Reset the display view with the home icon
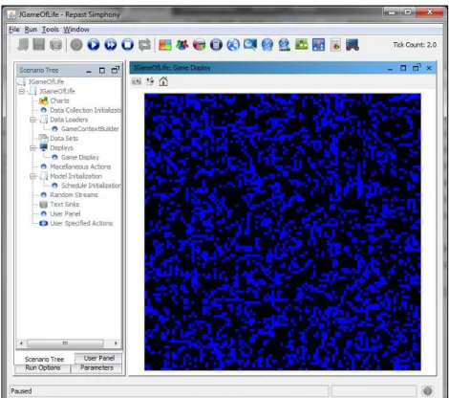This screenshot has height=398, width=449. [x=163, y=81]
